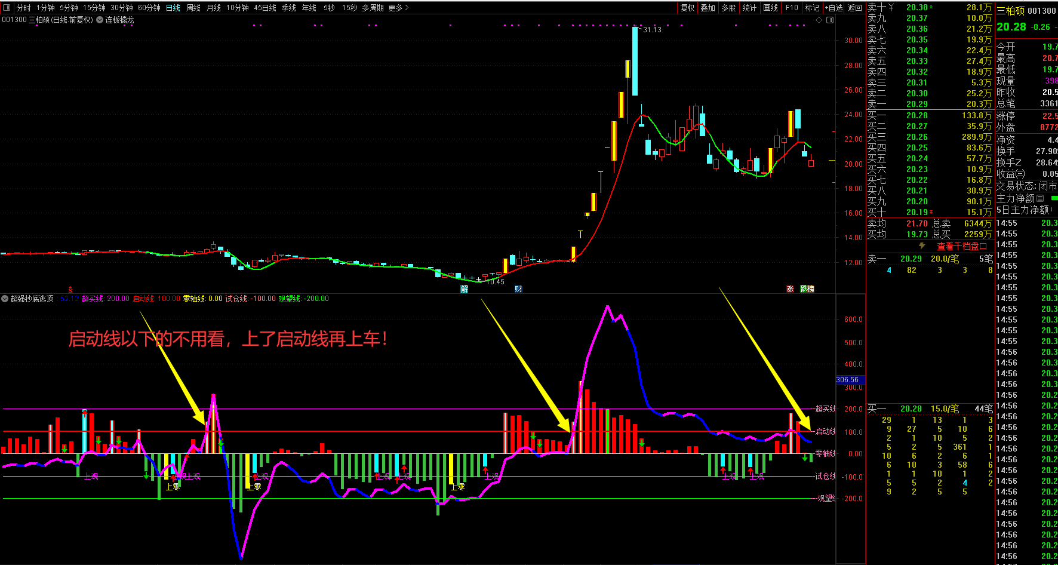Click the 标记 mark button

[812, 8]
